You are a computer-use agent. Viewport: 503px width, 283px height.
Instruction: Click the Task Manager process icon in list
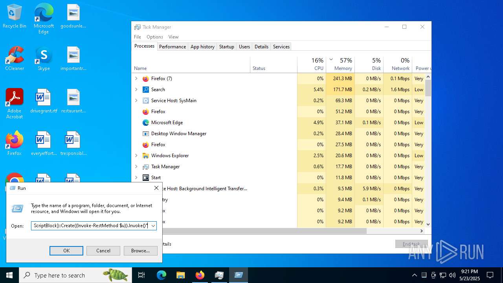[146, 167]
